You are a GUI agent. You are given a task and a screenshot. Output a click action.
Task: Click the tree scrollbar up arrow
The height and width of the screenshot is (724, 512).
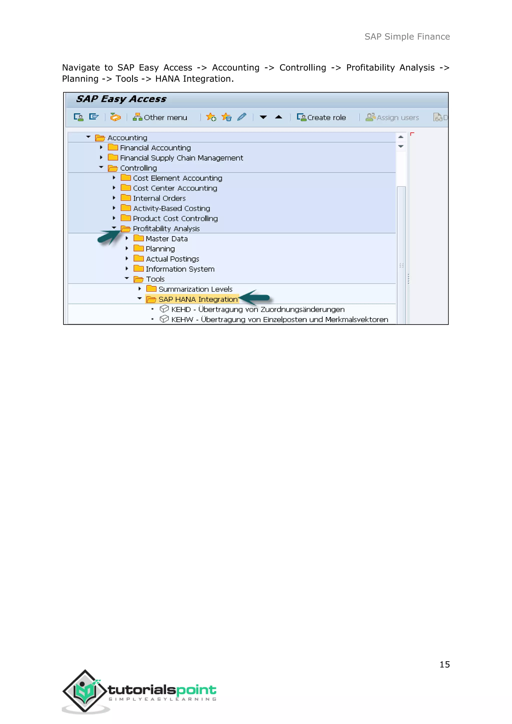pos(401,137)
